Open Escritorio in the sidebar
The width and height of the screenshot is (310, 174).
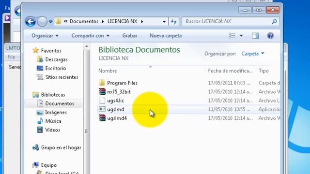click(x=56, y=69)
